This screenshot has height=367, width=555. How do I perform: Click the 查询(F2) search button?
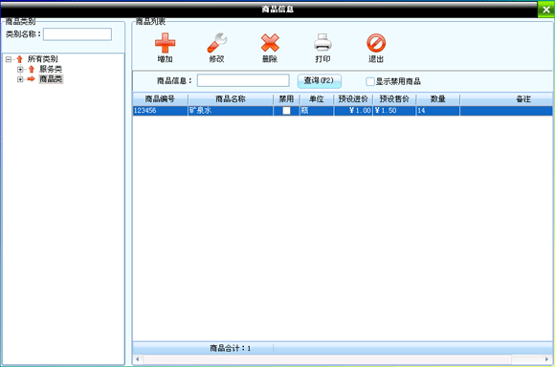point(320,81)
